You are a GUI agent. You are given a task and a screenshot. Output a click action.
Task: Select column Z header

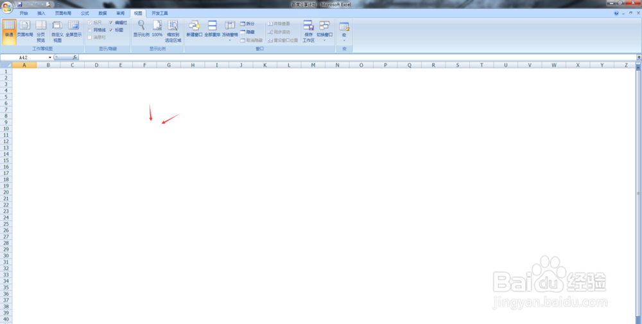coord(626,65)
